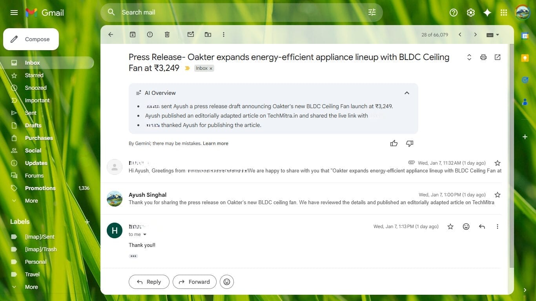
Task: Give thumbs up to AI Overview
Action: pyautogui.click(x=394, y=143)
